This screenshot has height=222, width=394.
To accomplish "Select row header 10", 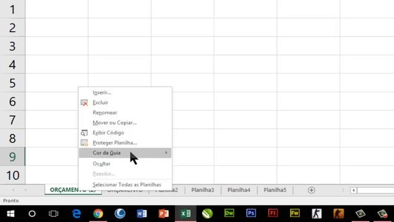I will (x=12, y=175).
